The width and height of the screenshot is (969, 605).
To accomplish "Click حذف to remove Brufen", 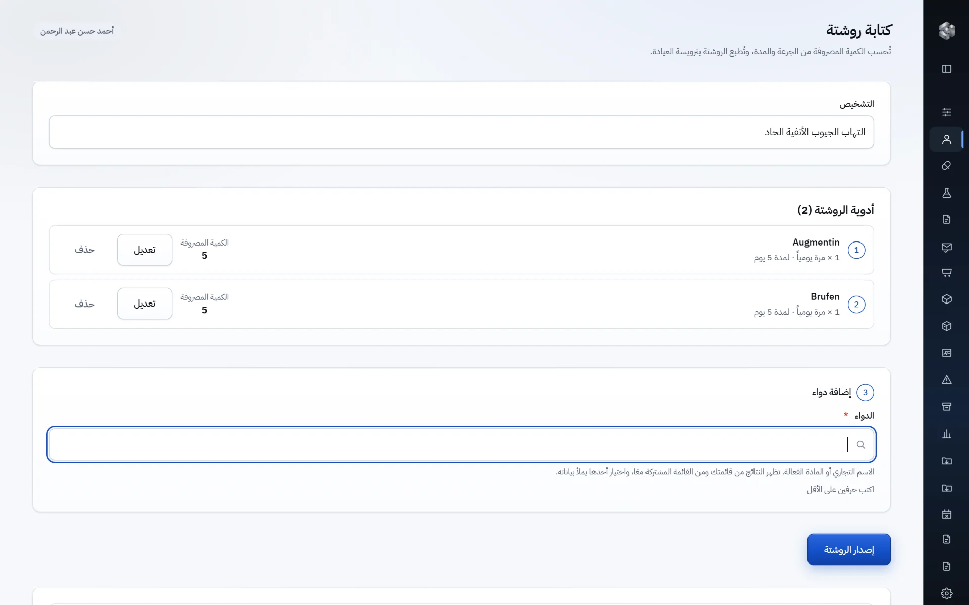I will 84,304.
